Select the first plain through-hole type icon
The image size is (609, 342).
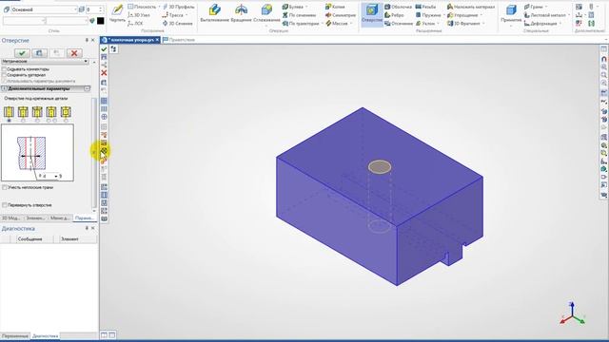coord(9,112)
